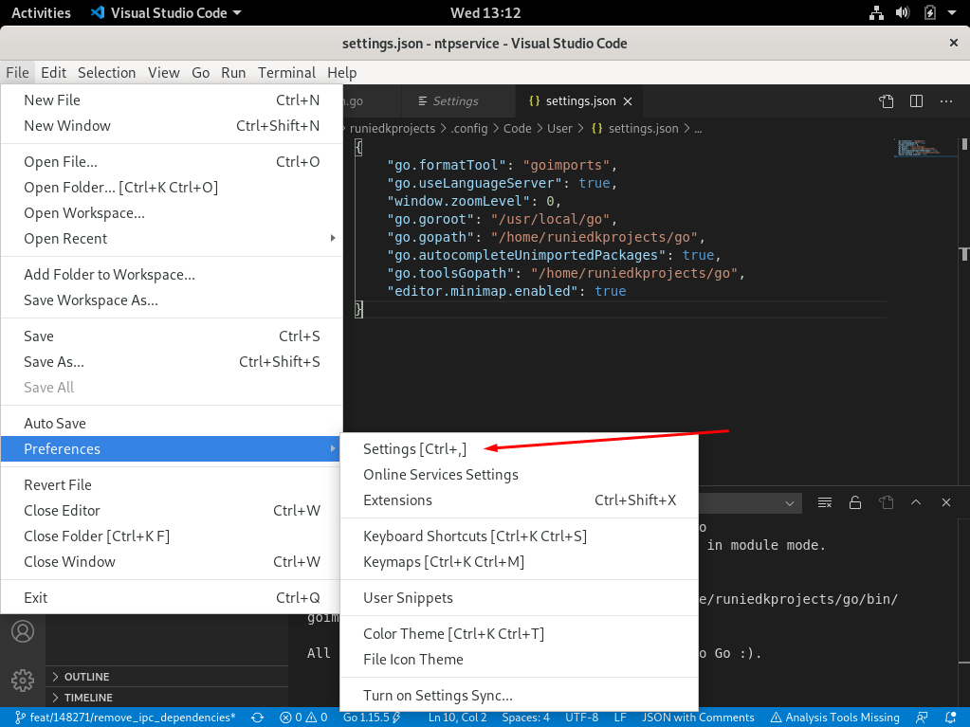Click the Manage gear icon

coord(23,680)
